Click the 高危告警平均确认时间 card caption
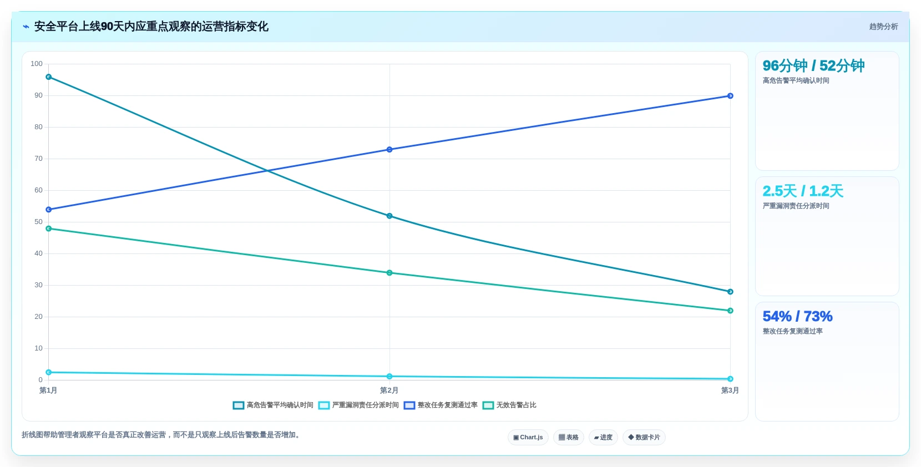 pyautogui.click(x=796, y=81)
